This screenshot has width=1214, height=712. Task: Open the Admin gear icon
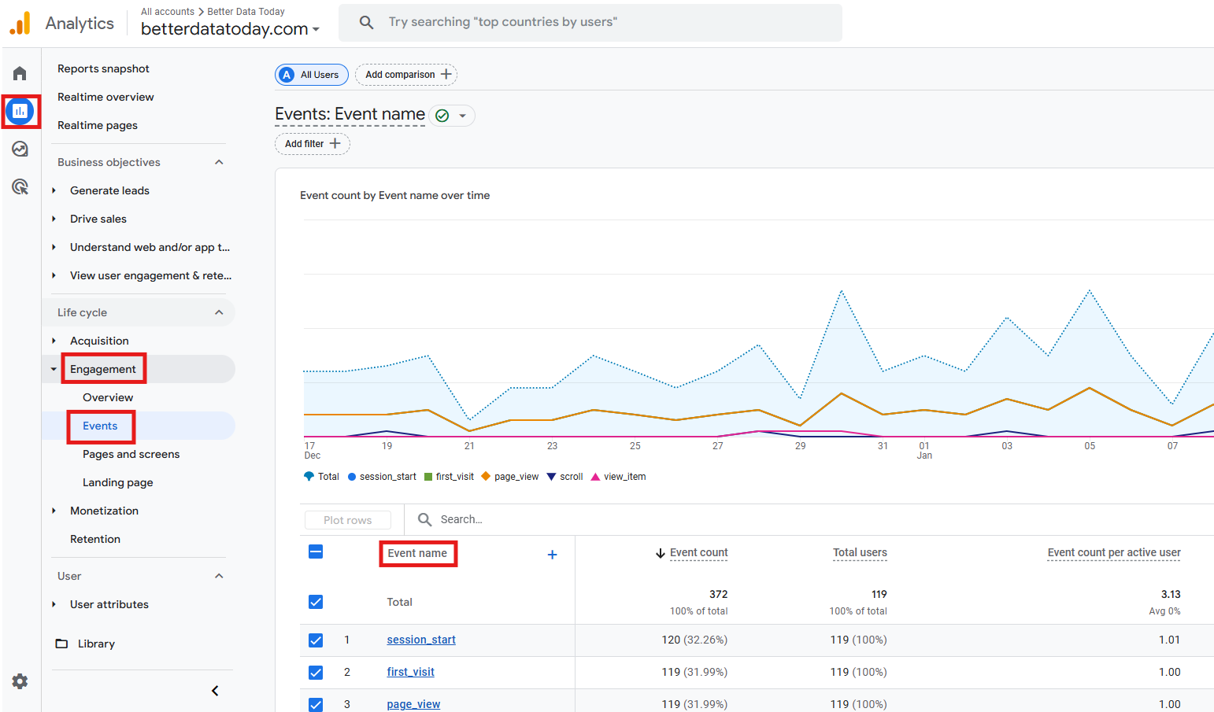click(20, 681)
